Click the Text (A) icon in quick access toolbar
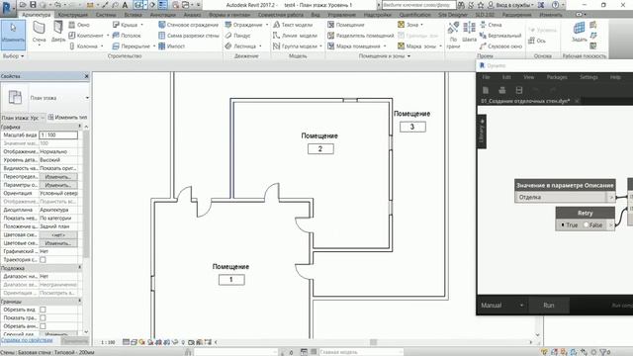This screenshot has width=633, height=356. point(126,5)
